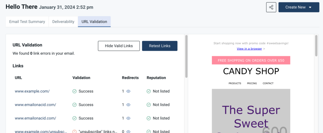Click Success checkmark icon for www.example.com/
323x133 pixels.
(x=74, y=91)
